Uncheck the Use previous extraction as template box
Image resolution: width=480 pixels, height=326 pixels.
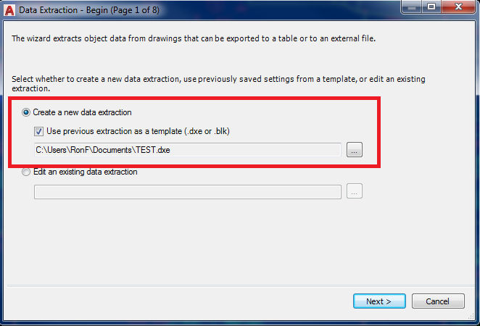(38, 132)
